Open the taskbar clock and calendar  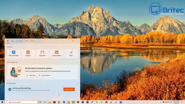176,102
